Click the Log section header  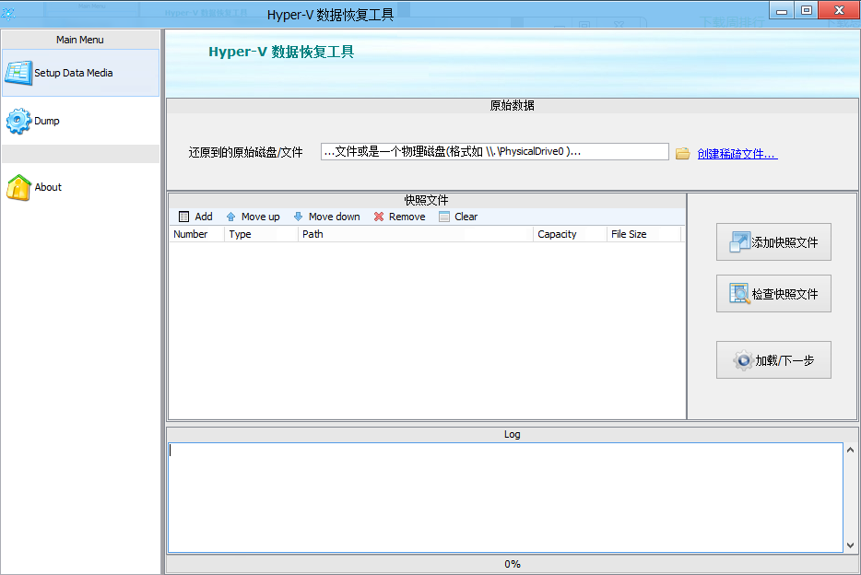click(513, 434)
